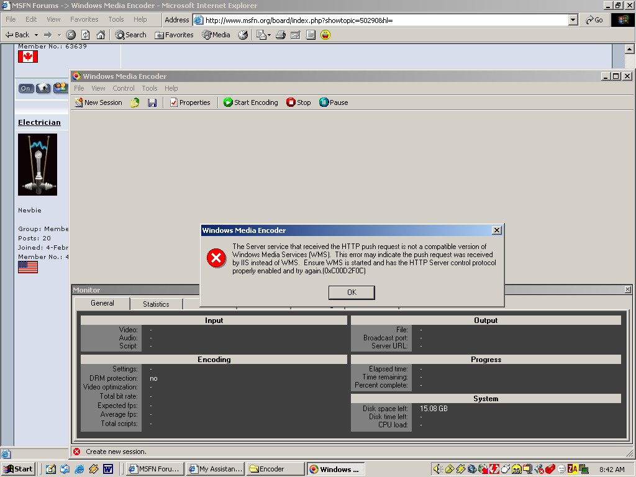Switch to the MSFN Foru... taskbar button
This screenshot has height=477, width=636.
(x=155, y=469)
